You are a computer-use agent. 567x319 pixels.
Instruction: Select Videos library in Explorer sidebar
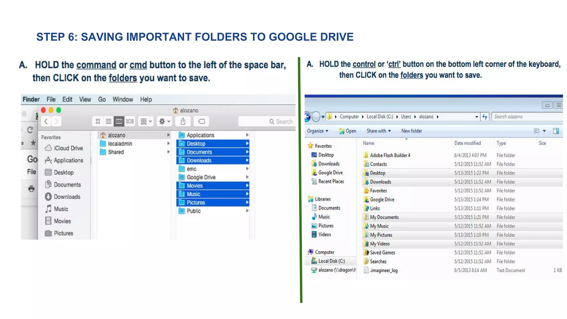321,235
